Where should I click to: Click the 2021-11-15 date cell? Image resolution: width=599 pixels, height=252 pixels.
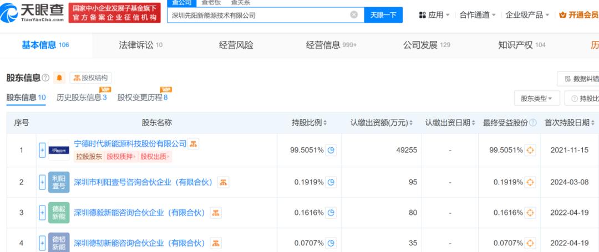(x=569, y=150)
